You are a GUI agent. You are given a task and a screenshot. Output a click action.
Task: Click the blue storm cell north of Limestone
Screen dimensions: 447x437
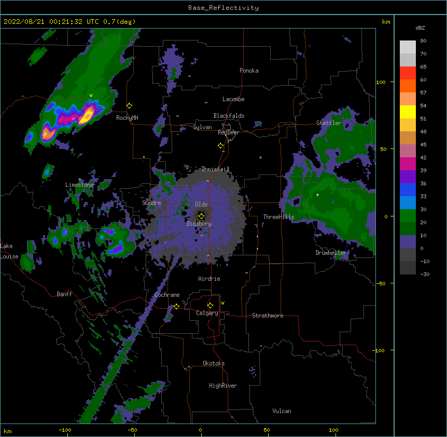pyautogui.click(x=47, y=172)
